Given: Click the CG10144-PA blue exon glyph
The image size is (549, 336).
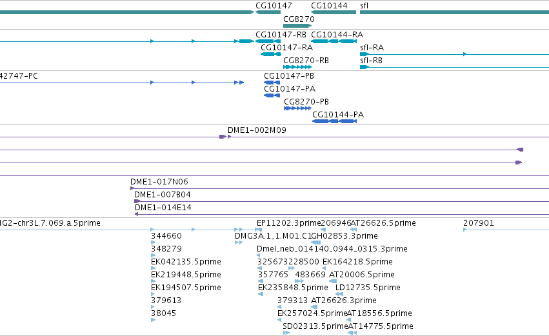Looking at the screenshot, I should pyautogui.click(x=334, y=121).
